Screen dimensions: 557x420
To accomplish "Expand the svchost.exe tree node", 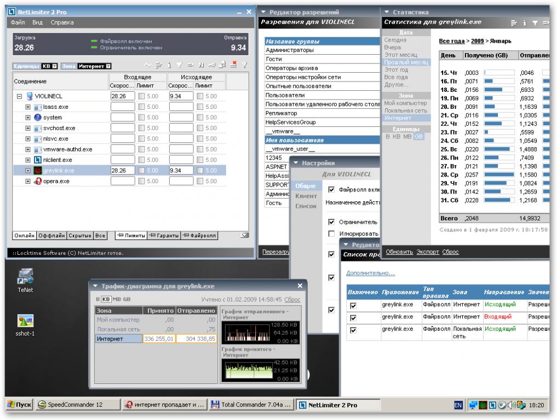I will click(x=27, y=128).
